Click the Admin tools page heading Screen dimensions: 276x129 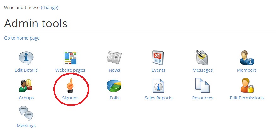36,23
